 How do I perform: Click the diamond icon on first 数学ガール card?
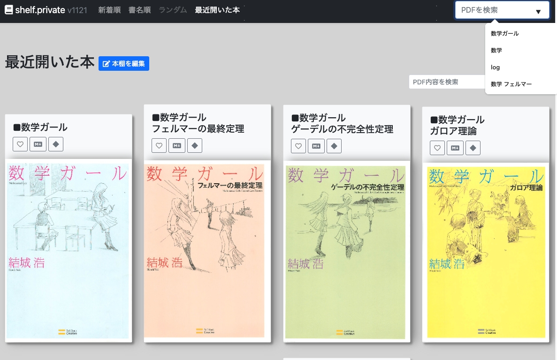tap(56, 144)
